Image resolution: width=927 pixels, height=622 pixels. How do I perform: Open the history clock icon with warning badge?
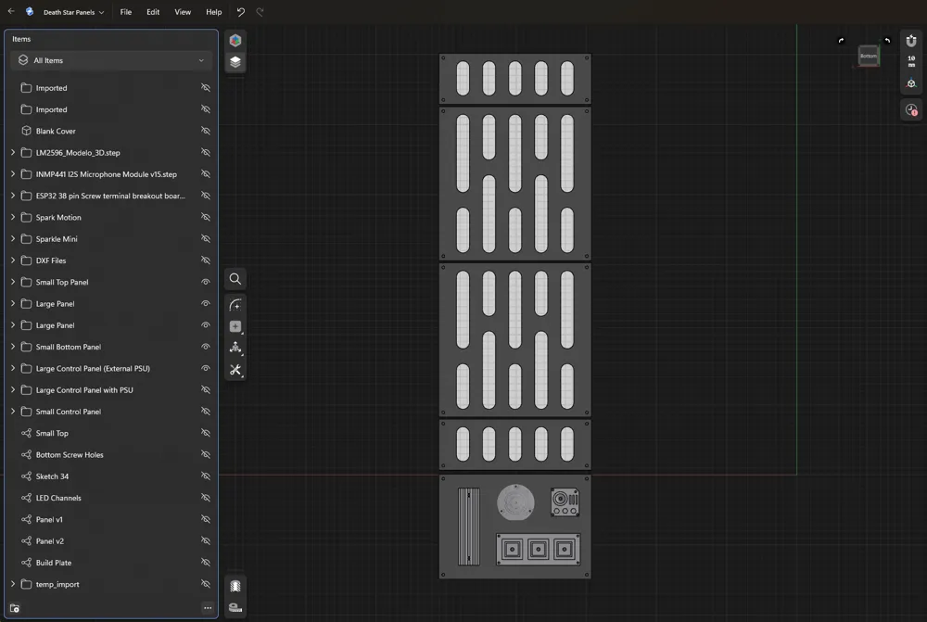click(911, 110)
